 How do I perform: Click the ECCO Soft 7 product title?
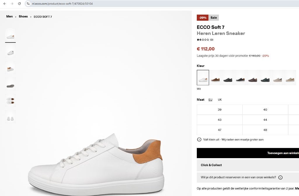tap(211, 27)
